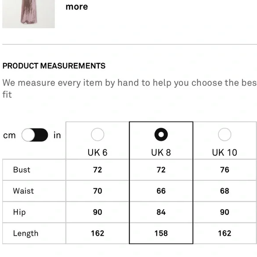Click the UK 10 bust value 76

click(x=225, y=170)
